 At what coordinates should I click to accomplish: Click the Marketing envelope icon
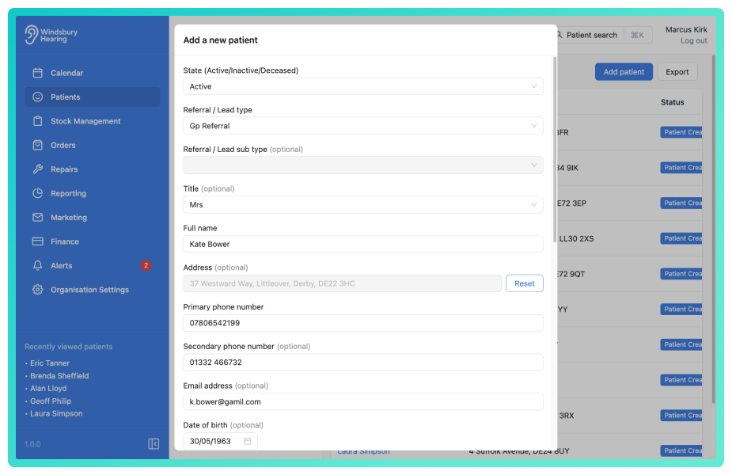pos(38,217)
